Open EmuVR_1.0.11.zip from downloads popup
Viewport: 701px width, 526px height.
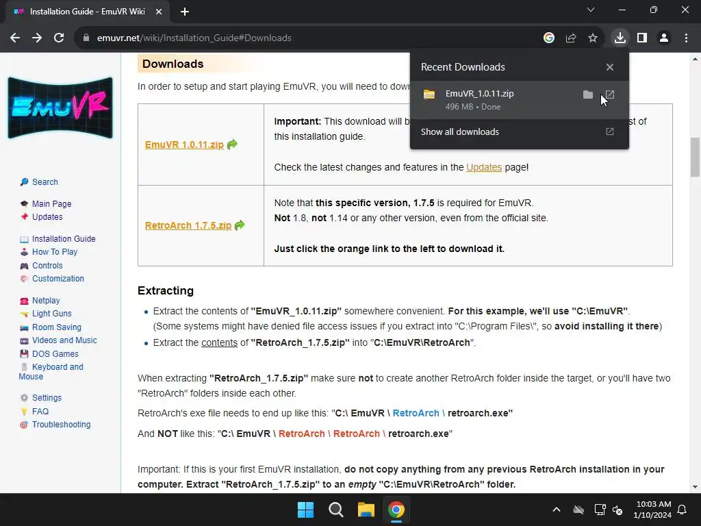pos(610,95)
